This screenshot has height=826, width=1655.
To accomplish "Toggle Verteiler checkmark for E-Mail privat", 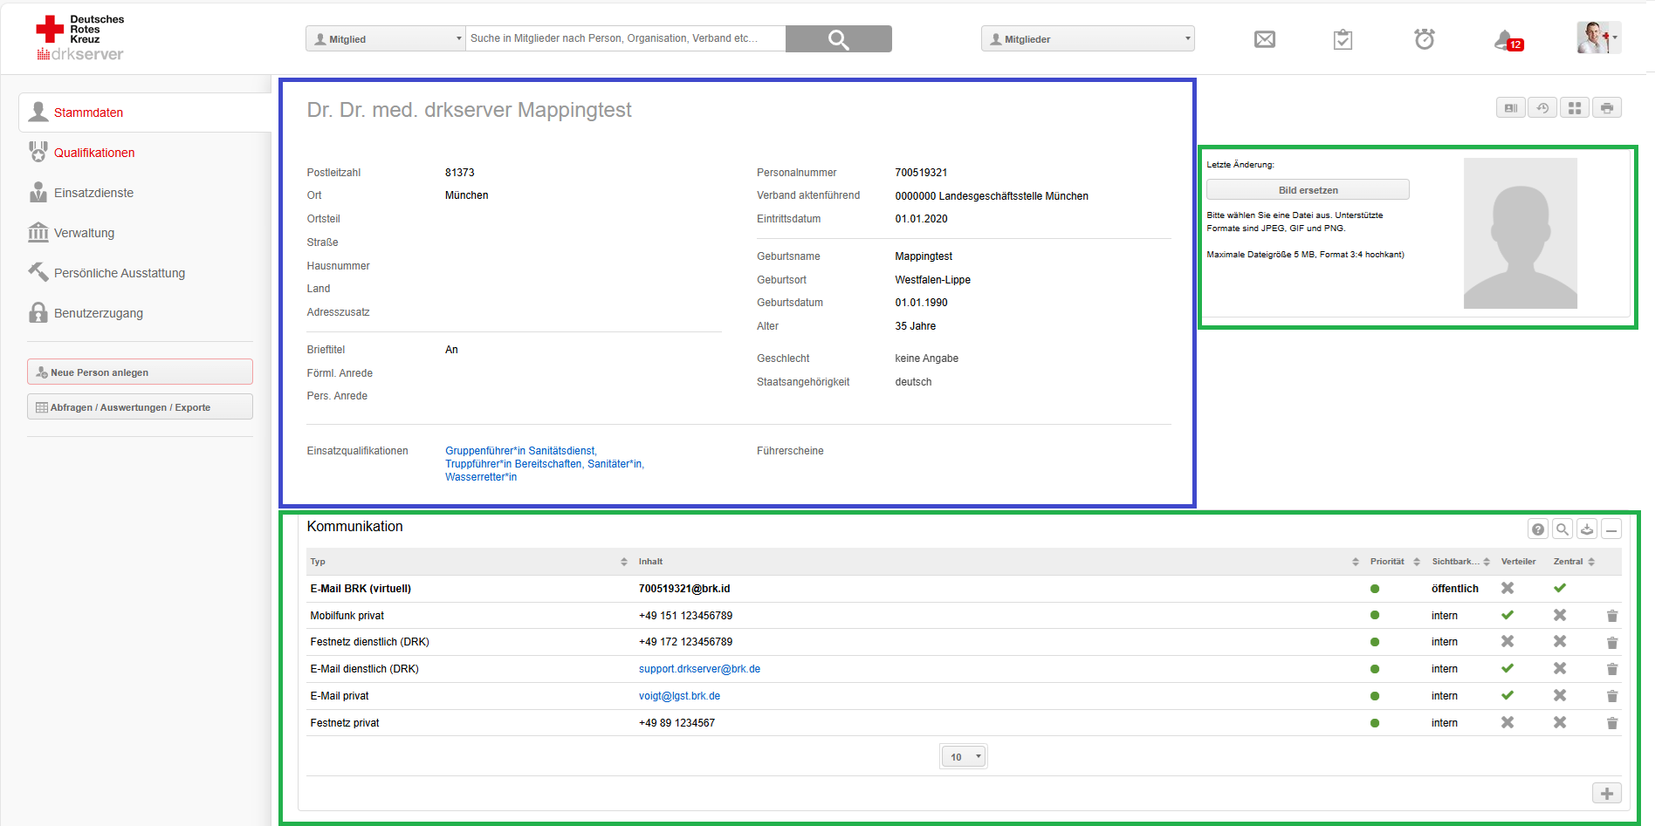I will pos(1507,696).
